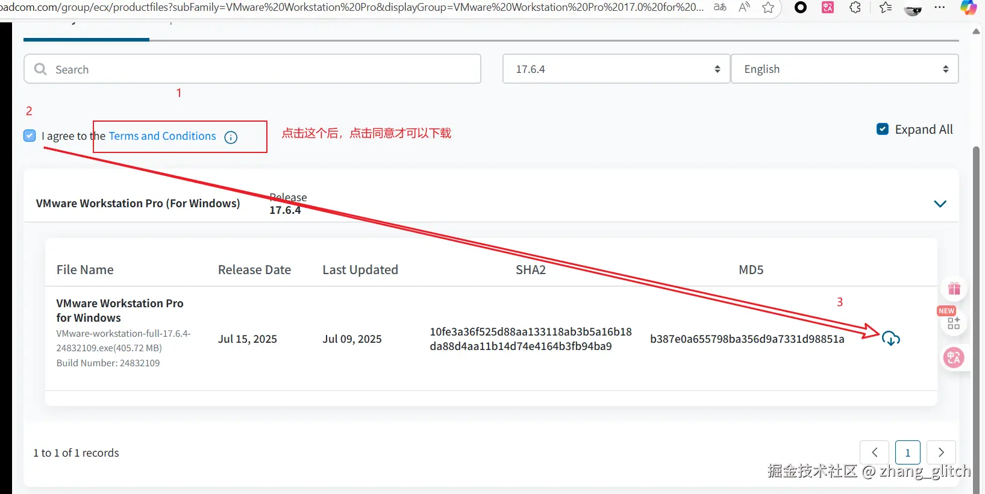Click the File Name column header
Viewport: 985px width, 494px height.
click(85, 270)
